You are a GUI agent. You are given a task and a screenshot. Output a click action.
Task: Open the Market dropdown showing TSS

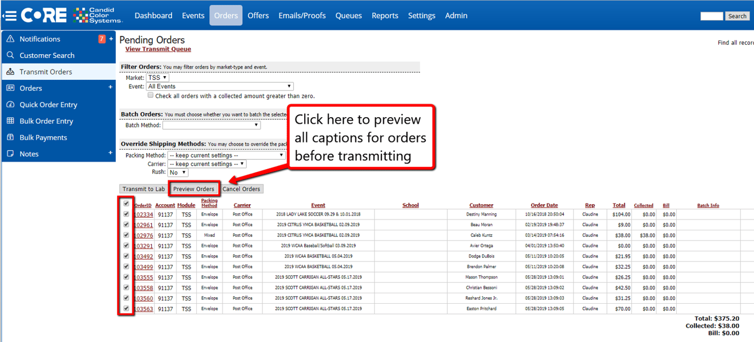[157, 77]
